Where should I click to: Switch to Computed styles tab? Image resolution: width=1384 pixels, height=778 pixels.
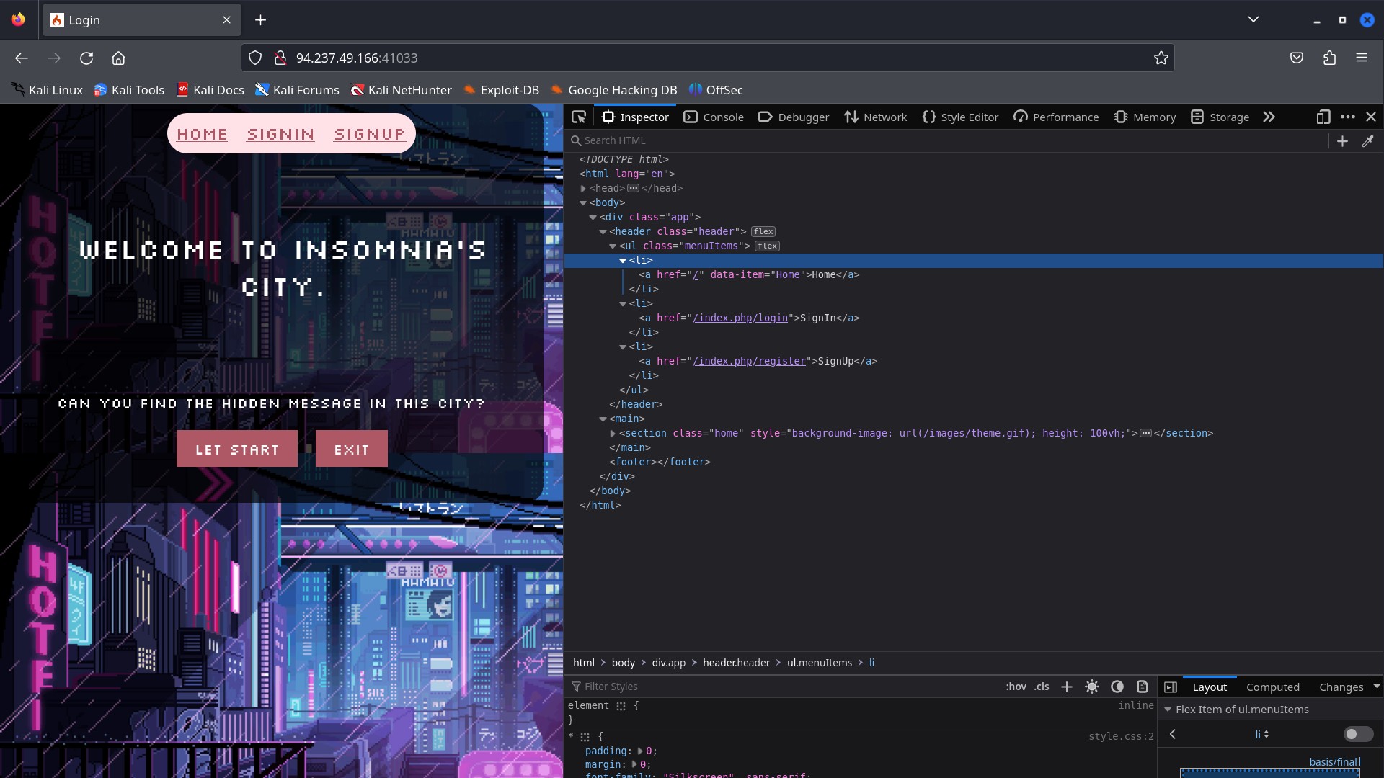tap(1272, 687)
